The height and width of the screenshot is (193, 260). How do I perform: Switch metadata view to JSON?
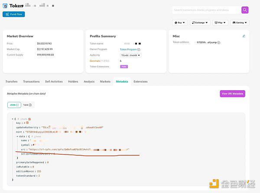pyautogui.click(x=14, y=104)
